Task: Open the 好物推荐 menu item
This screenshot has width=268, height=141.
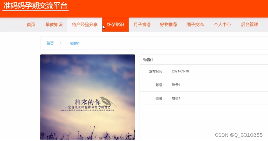Action: pyautogui.click(x=169, y=25)
